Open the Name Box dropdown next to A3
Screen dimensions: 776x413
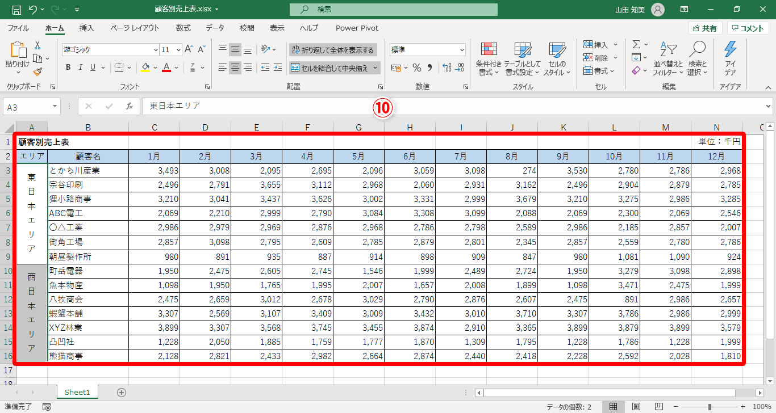coord(55,106)
